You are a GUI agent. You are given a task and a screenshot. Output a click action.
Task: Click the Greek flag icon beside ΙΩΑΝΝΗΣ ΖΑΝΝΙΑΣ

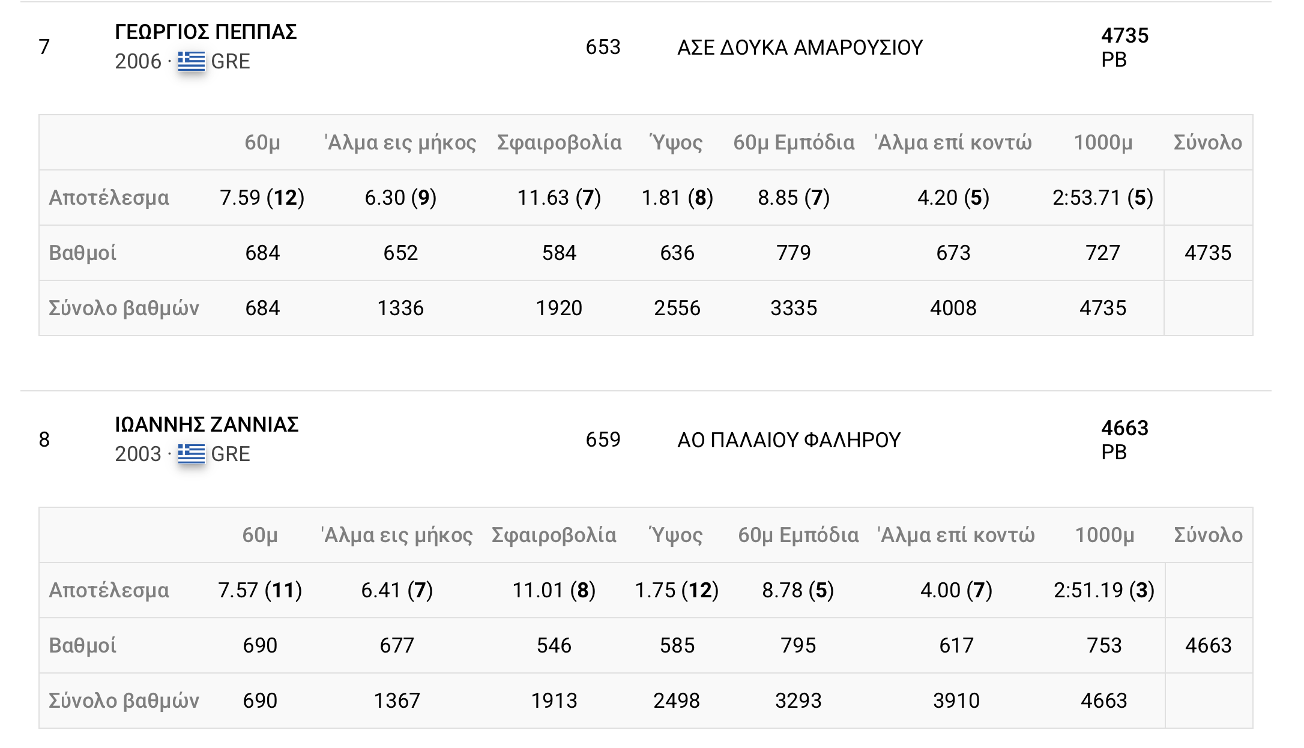192,454
